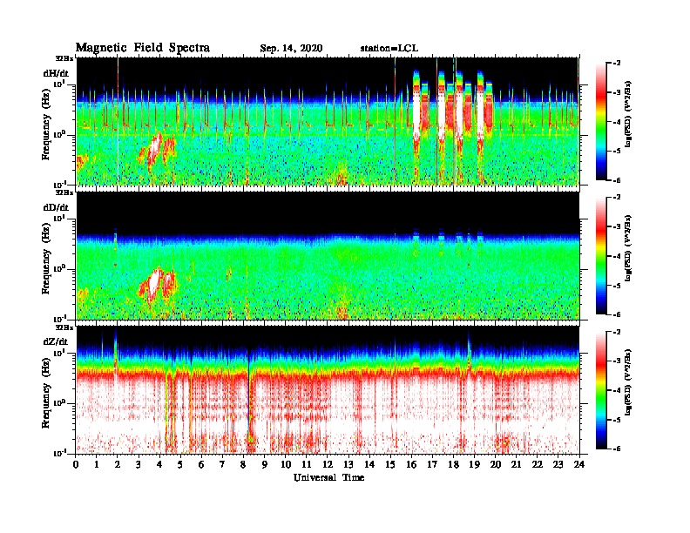
Task: Click hour tick label "15" on time axis
Action: (x=390, y=465)
